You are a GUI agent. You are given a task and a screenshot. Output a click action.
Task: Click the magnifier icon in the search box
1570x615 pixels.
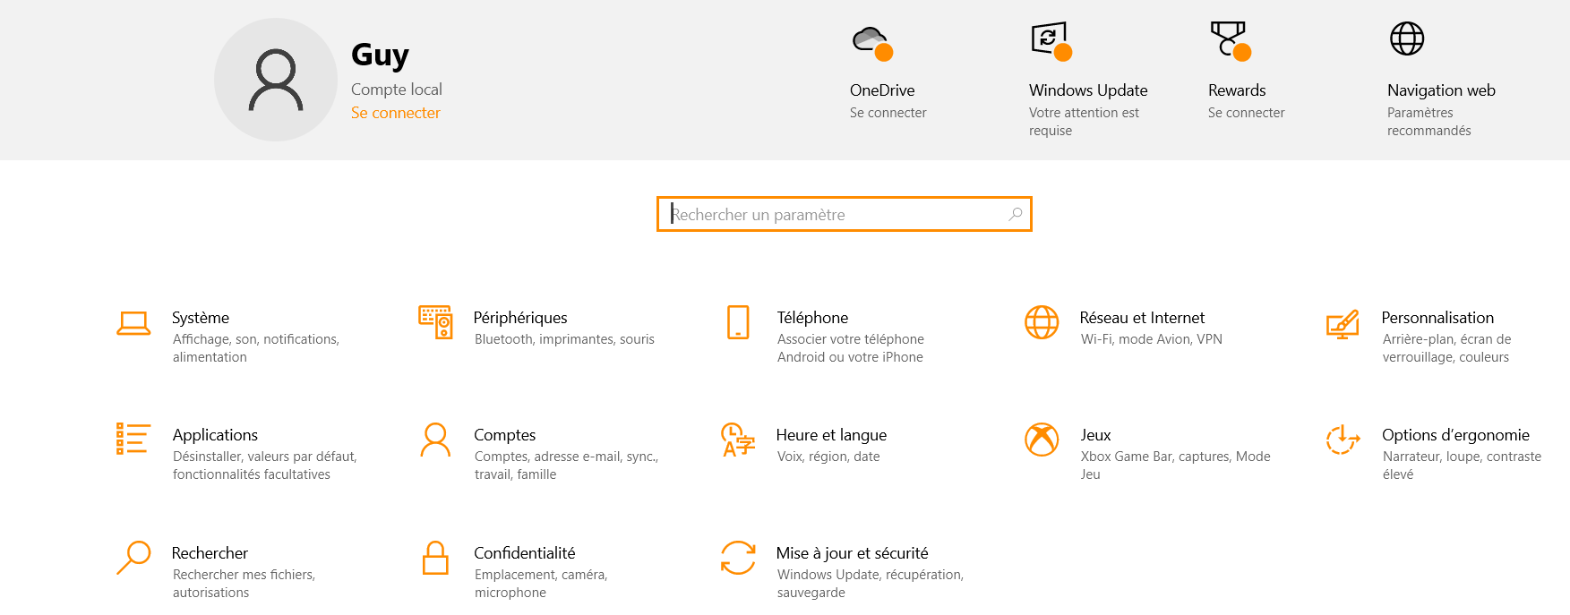click(1016, 214)
